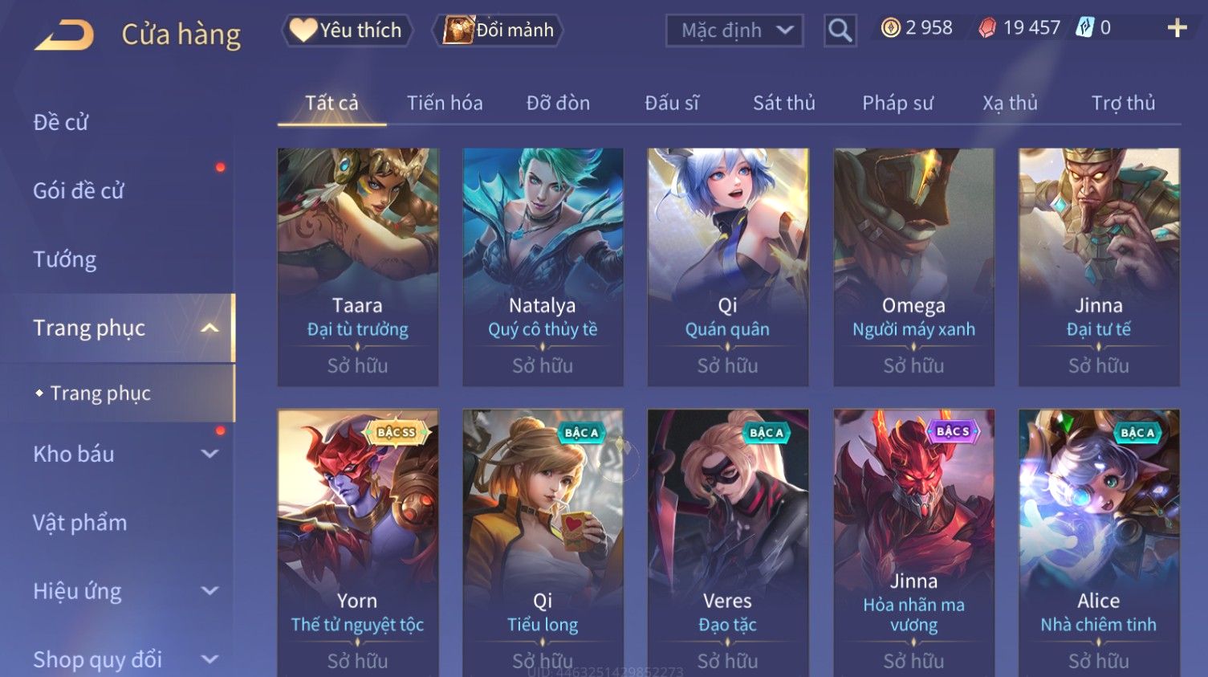Open Yêu thích heart favorites

pos(347,31)
